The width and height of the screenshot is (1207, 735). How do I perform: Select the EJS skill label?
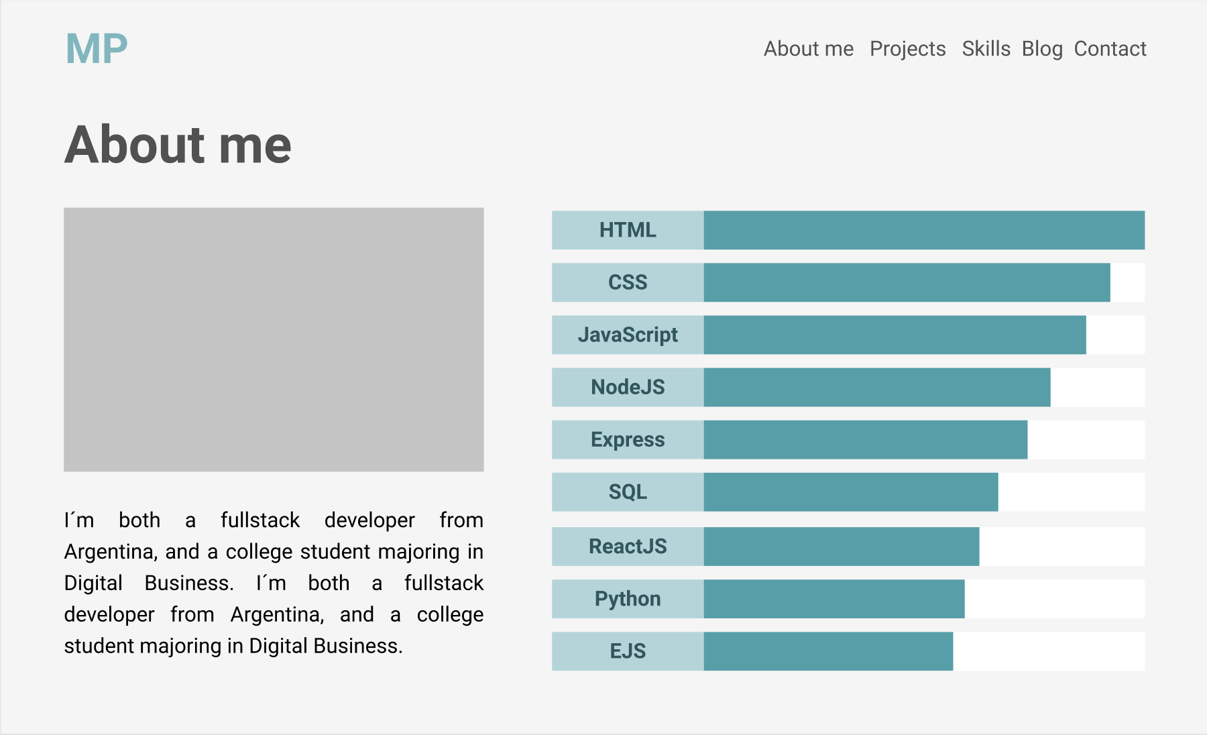pos(628,651)
